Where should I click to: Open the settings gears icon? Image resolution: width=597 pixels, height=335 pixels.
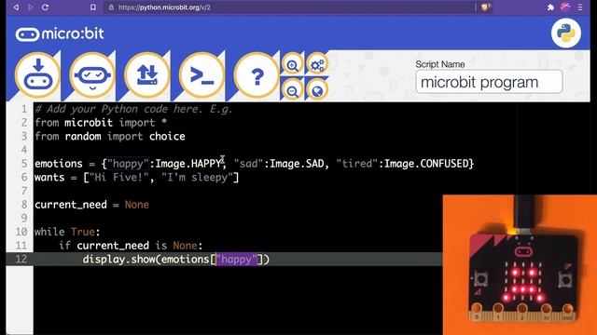pos(317,65)
